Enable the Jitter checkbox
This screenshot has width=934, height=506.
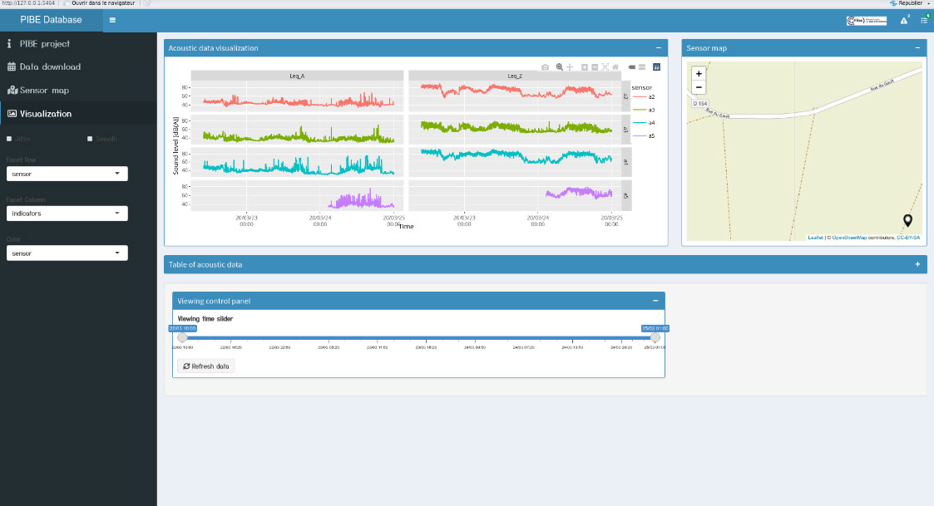point(9,139)
